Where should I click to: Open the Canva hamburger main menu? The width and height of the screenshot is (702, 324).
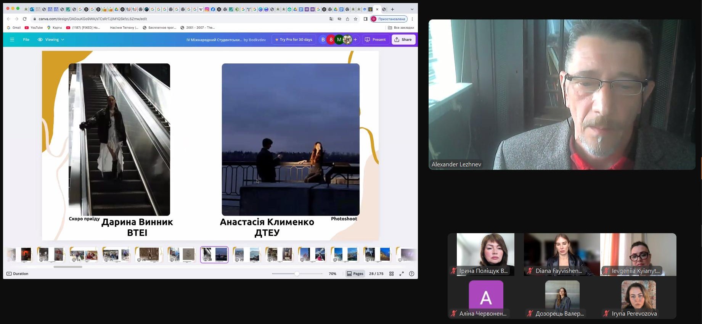pos(12,40)
